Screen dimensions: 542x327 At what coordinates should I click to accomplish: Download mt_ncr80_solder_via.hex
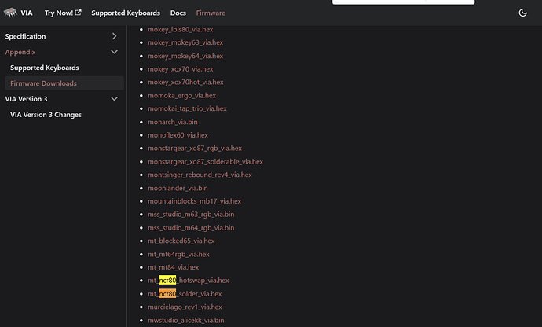[185, 294]
